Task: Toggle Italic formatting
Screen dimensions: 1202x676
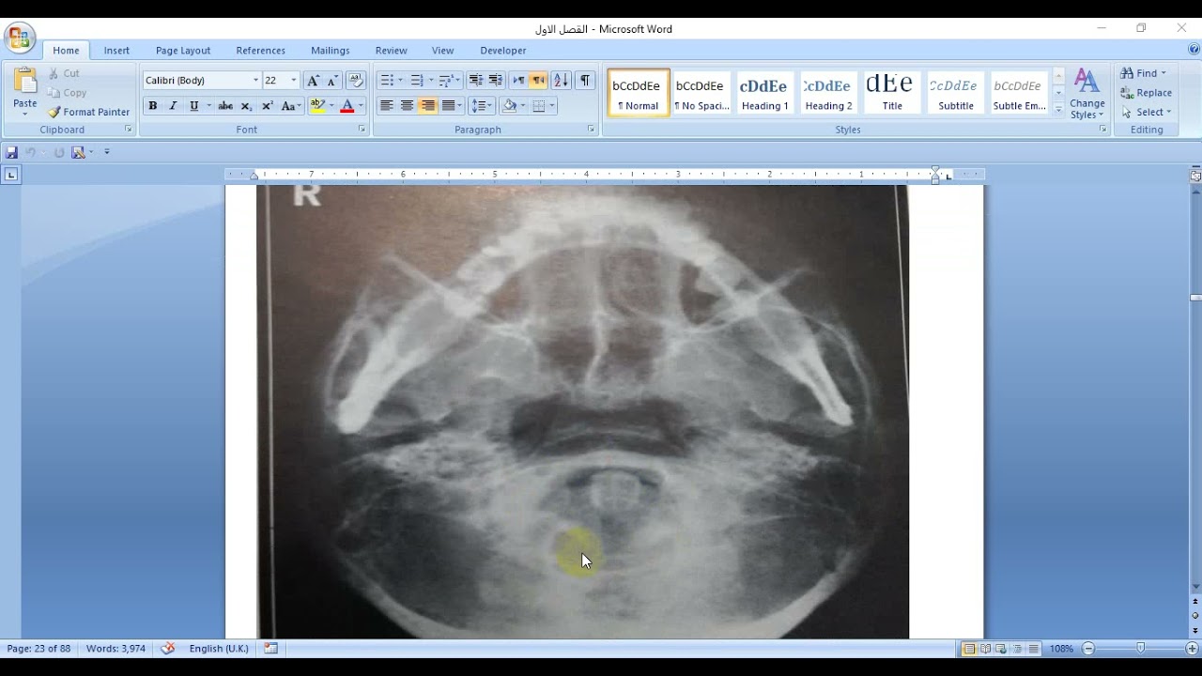Action: pos(173,106)
